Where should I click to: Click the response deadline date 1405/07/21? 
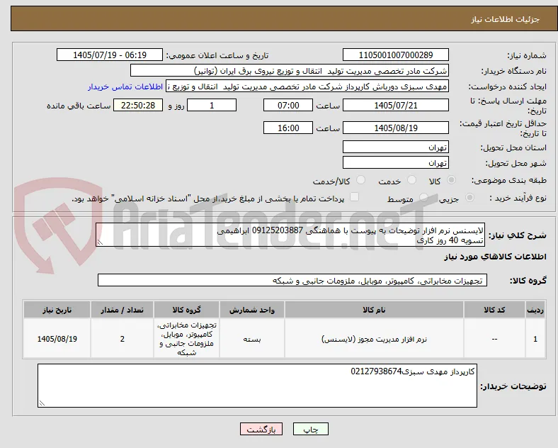click(x=396, y=105)
